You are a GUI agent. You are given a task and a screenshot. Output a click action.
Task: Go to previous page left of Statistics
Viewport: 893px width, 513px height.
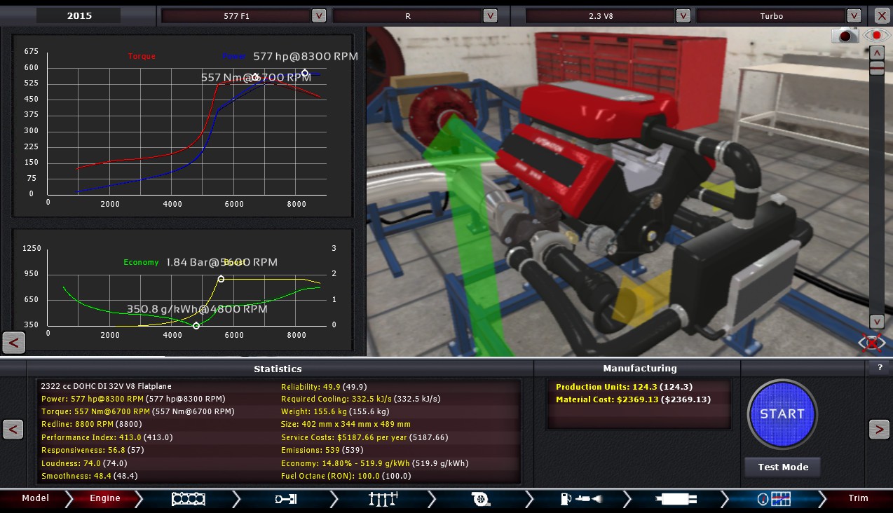click(13, 429)
